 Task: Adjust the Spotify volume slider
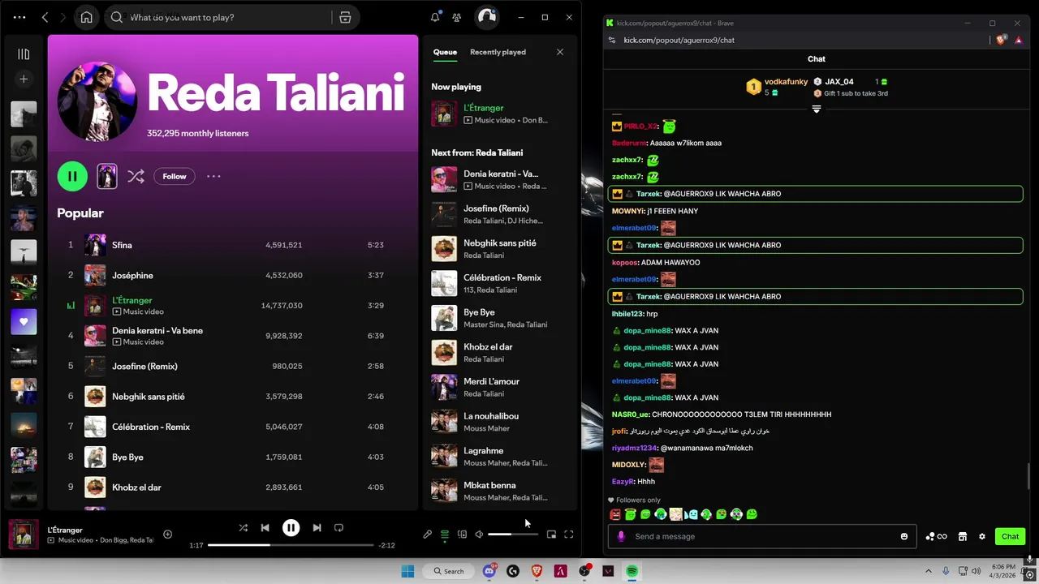[x=512, y=534]
